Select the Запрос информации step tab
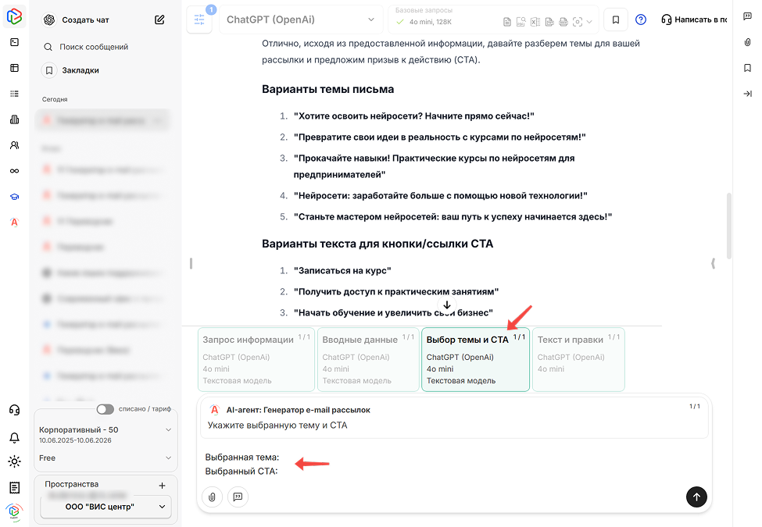Image resolution: width=762 pixels, height=527 pixels. coord(249,358)
